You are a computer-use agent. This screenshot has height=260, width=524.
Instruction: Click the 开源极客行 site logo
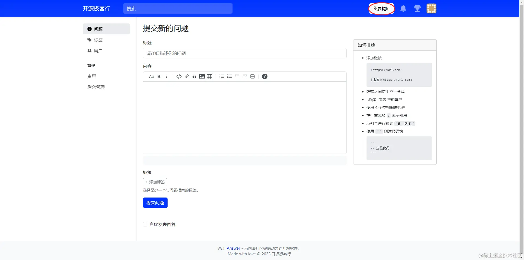click(x=96, y=8)
